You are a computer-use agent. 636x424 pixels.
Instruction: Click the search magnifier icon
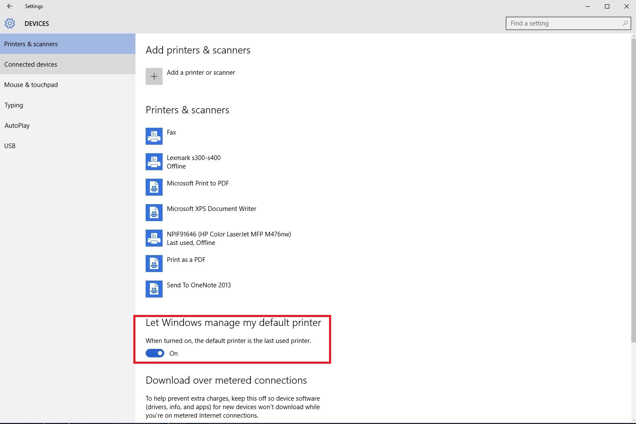(x=625, y=23)
